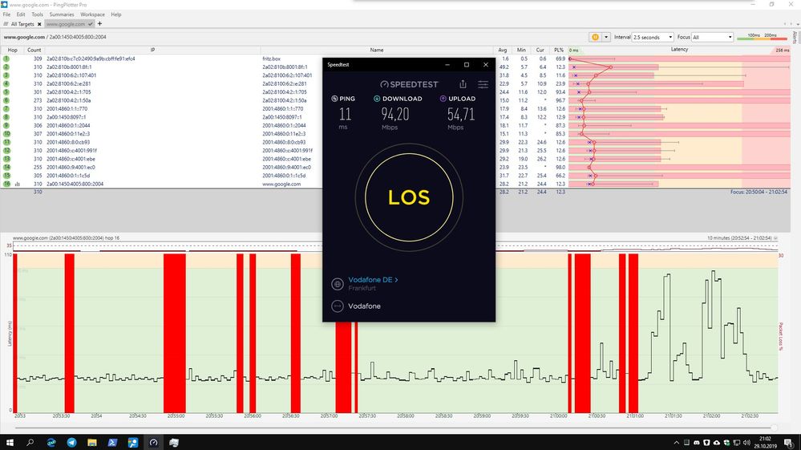Open the Windows Start menu
The image size is (801, 450).
(x=10, y=442)
